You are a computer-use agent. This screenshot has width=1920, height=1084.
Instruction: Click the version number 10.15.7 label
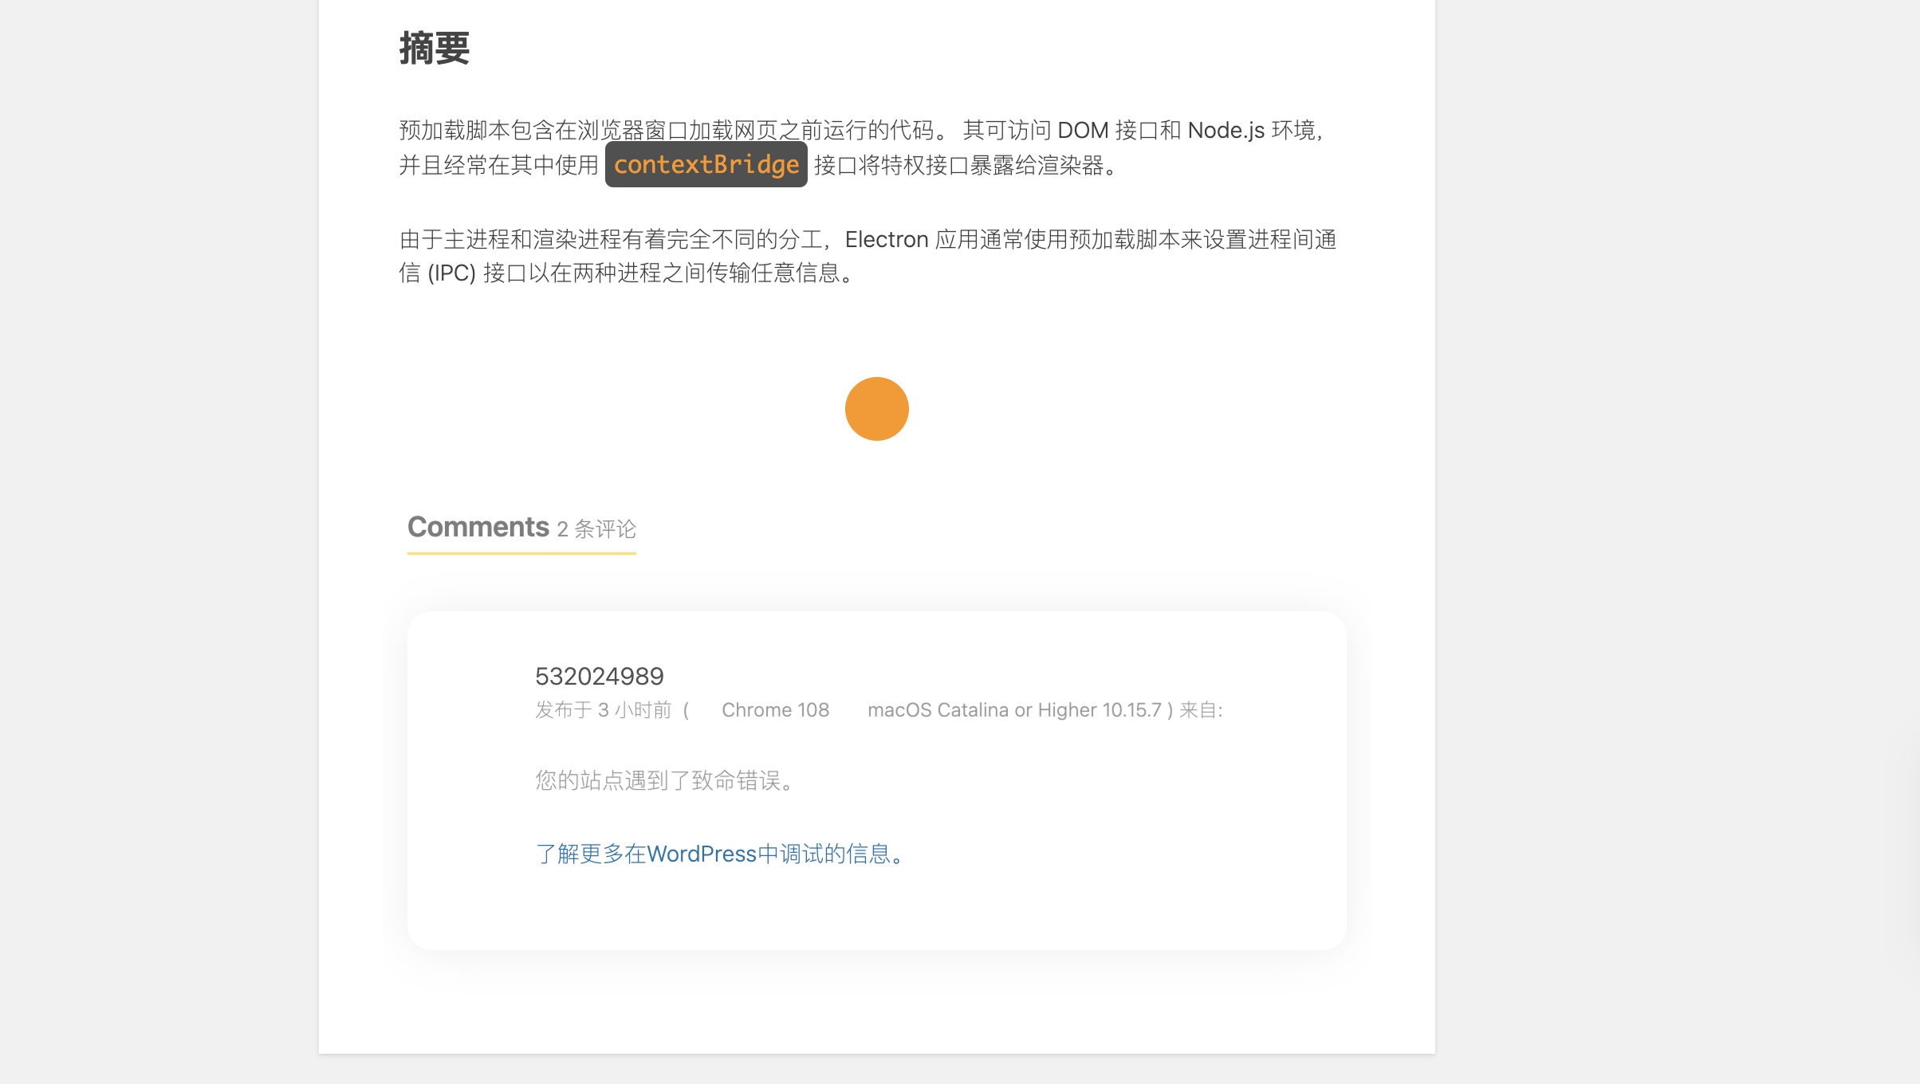click(x=1127, y=709)
